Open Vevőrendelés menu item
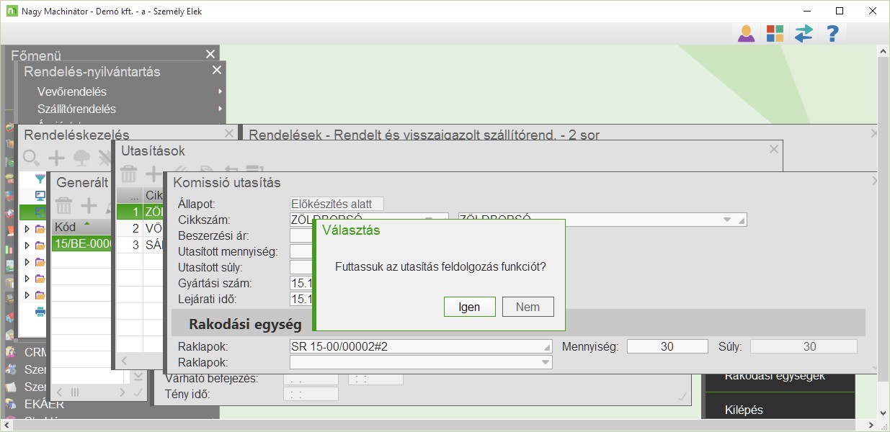This screenshot has width=890, height=432. coord(72,91)
